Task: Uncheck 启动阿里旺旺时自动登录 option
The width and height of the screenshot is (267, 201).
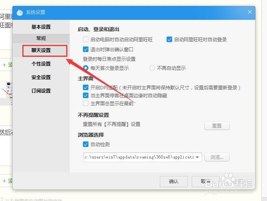Action: pyautogui.click(x=169, y=39)
